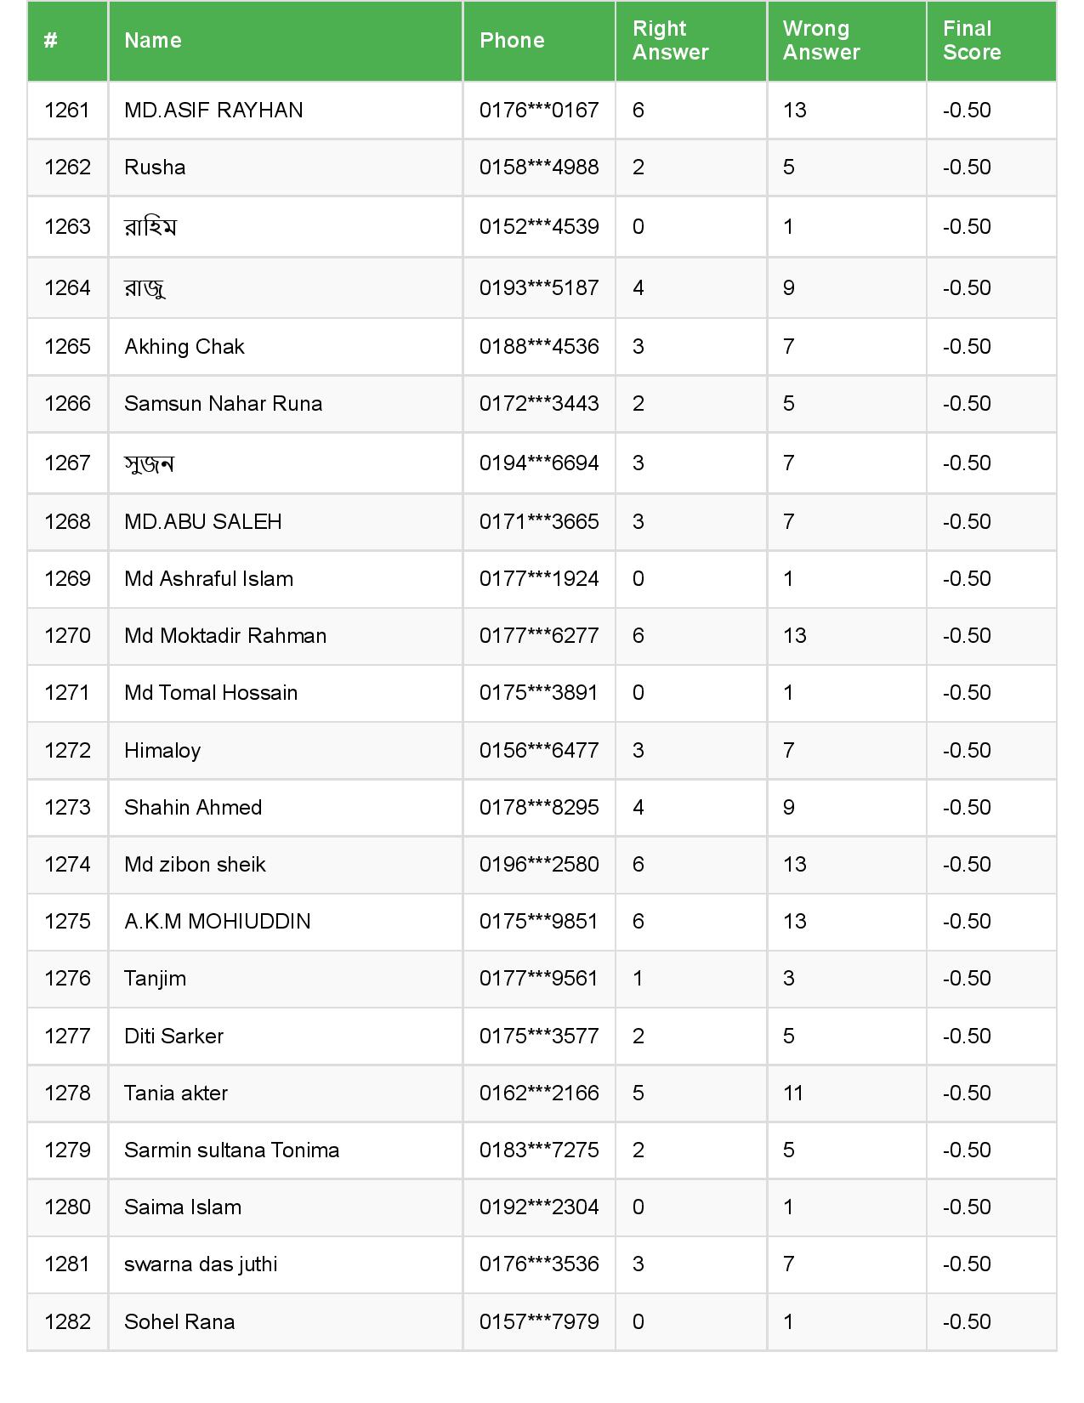Select the name A.K.M MOHIUDDIN
1084x1403 pixels.
click(x=218, y=922)
